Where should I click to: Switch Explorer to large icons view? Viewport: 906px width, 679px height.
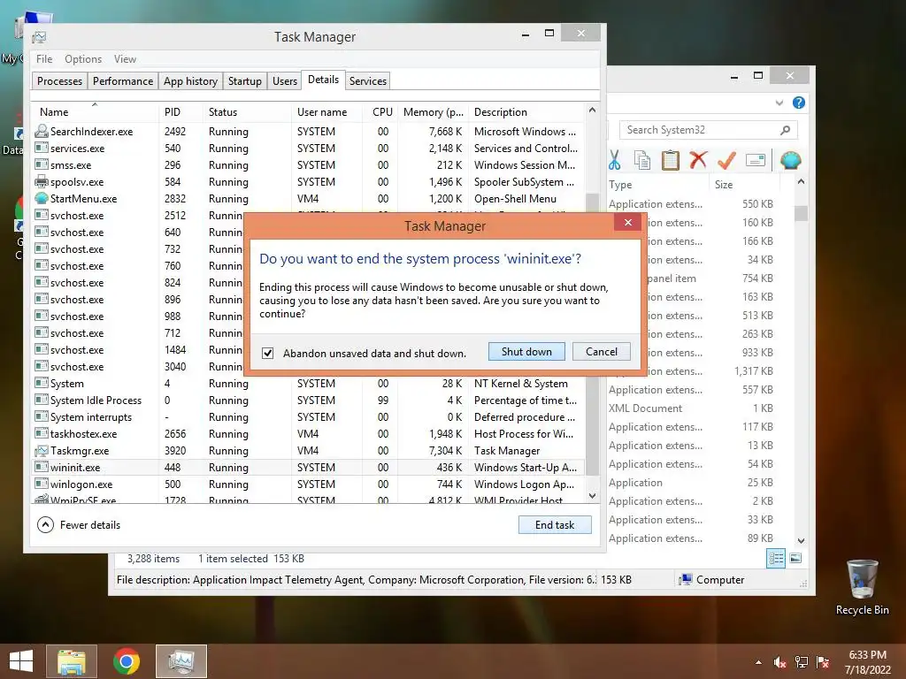point(795,558)
